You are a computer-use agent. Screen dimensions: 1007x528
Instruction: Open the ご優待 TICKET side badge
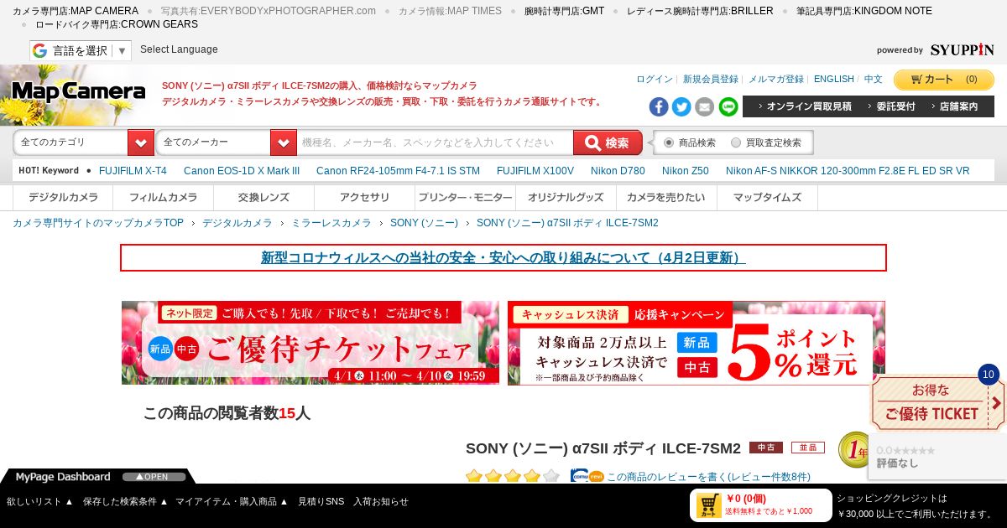(x=937, y=403)
